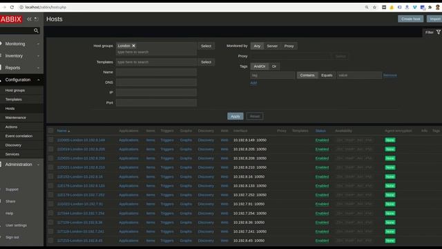Click Sign out in the sidebar

pyautogui.click(x=12, y=237)
